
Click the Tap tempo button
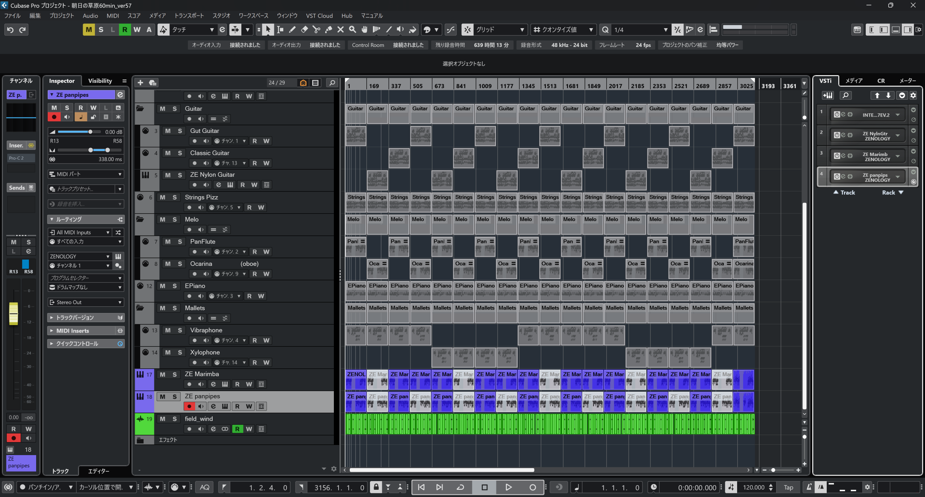click(x=788, y=487)
